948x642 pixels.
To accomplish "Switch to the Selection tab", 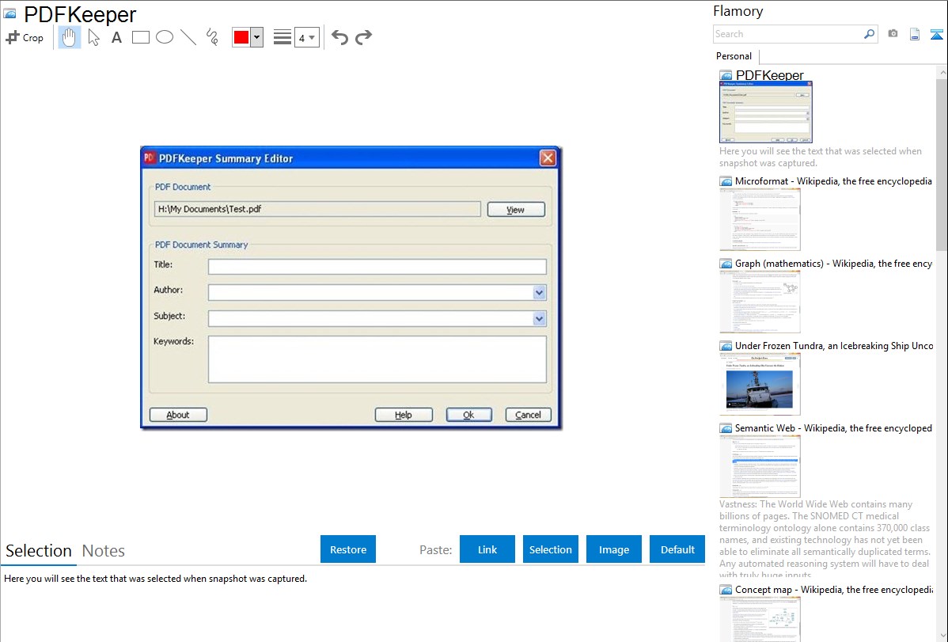I will click(39, 551).
